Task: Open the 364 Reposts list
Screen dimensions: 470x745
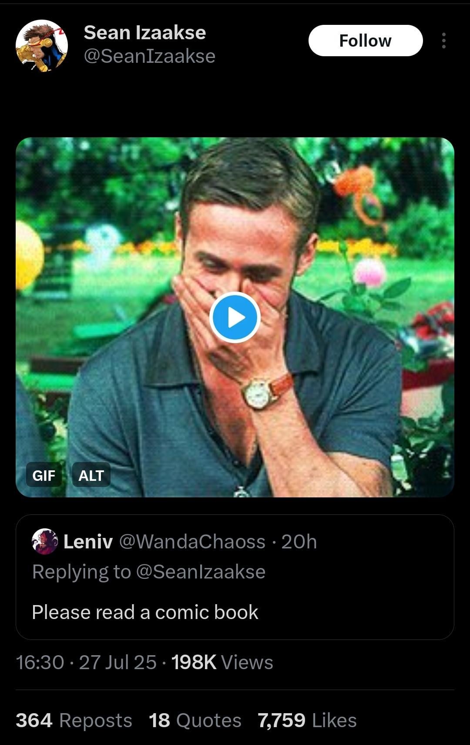Action: pos(74,720)
